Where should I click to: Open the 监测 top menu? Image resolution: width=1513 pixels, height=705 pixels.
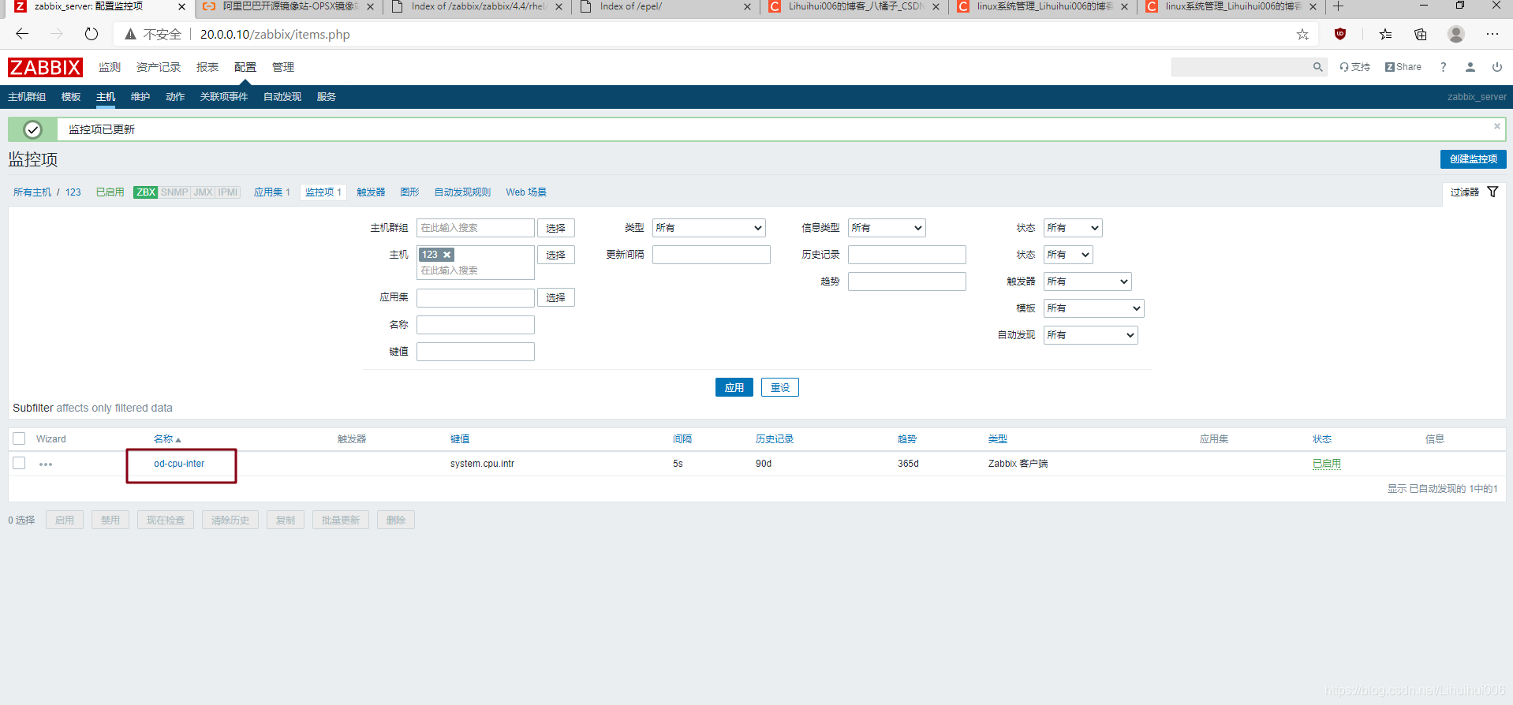click(x=110, y=67)
